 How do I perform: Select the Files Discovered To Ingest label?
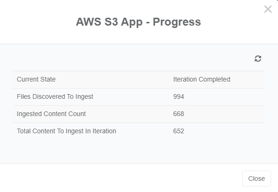pyautogui.click(x=55, y=96)
